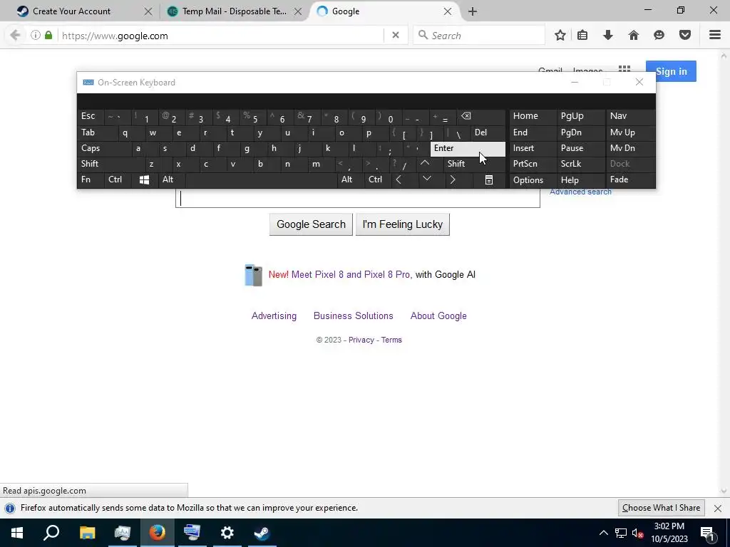Image resolution: width=730 pixels, height=547 pixels.
Task: Click the URL address bar field
Action: pyautogui.click(x=221, y=36)
